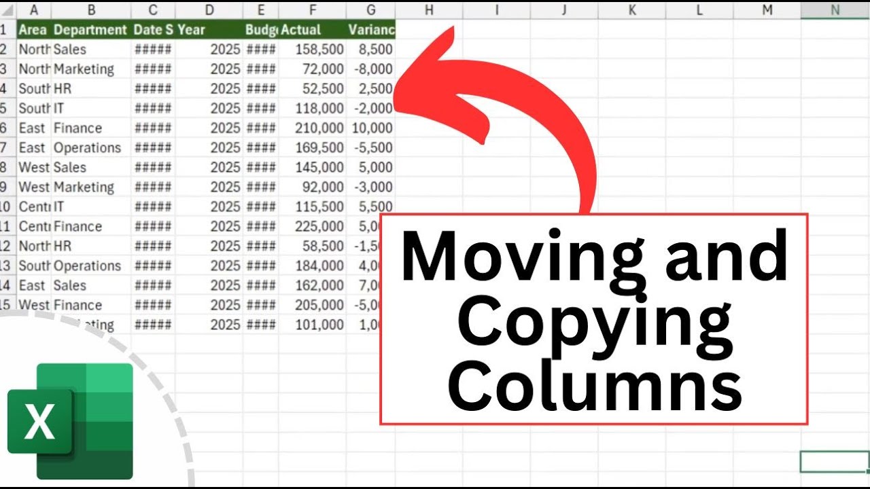Viewport: 870px width, 489px height.
Task: Click Sales cell in the 145,000 row
Action: coord(92,167)
